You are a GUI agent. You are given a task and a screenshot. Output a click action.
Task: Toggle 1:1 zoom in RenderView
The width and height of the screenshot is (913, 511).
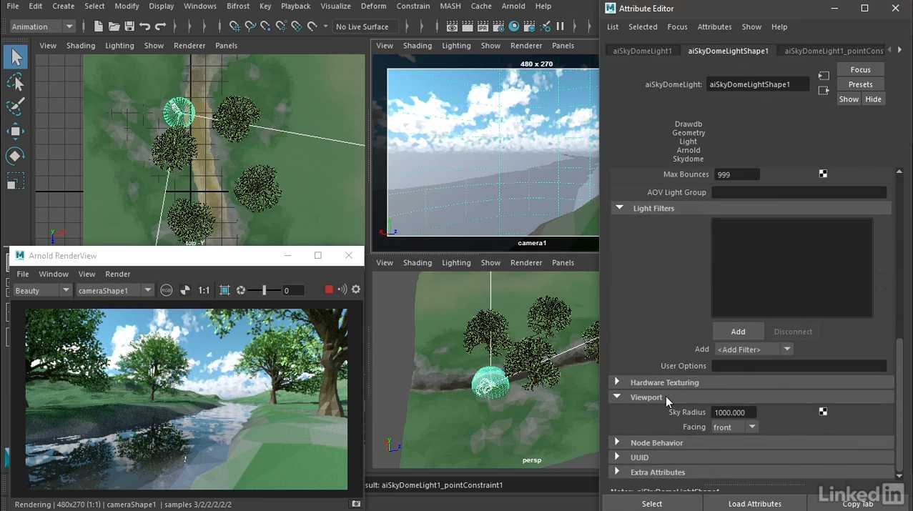point(204,290)
